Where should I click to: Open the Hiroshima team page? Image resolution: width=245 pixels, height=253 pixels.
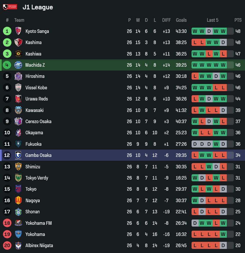(x=35, y=76)
